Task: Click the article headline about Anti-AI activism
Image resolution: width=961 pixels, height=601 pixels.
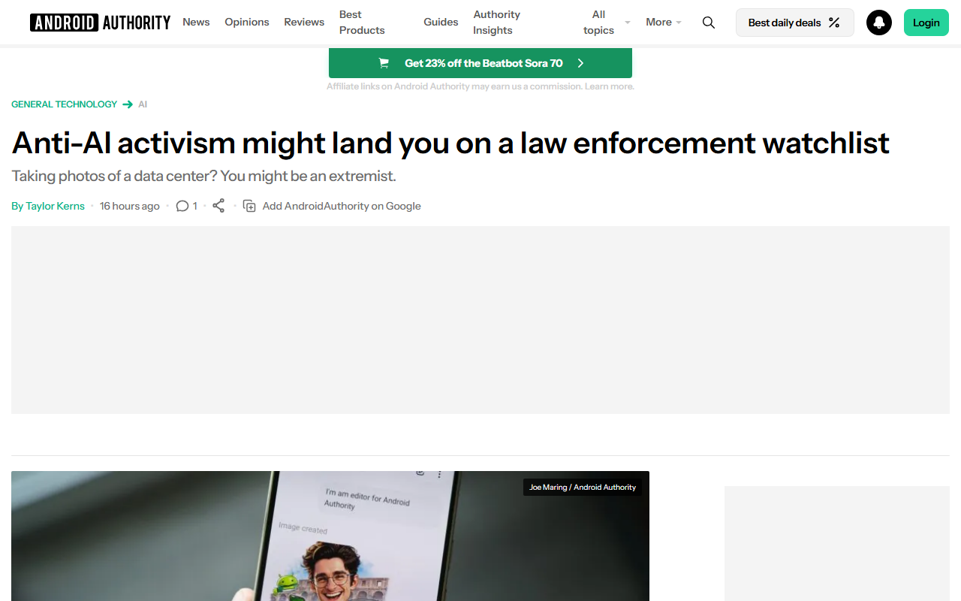Action: coord(450,143)
